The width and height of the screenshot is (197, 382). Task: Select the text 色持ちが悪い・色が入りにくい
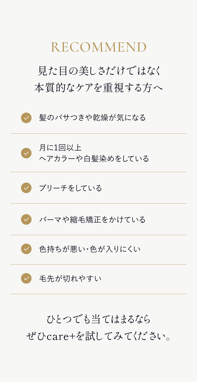90,249
